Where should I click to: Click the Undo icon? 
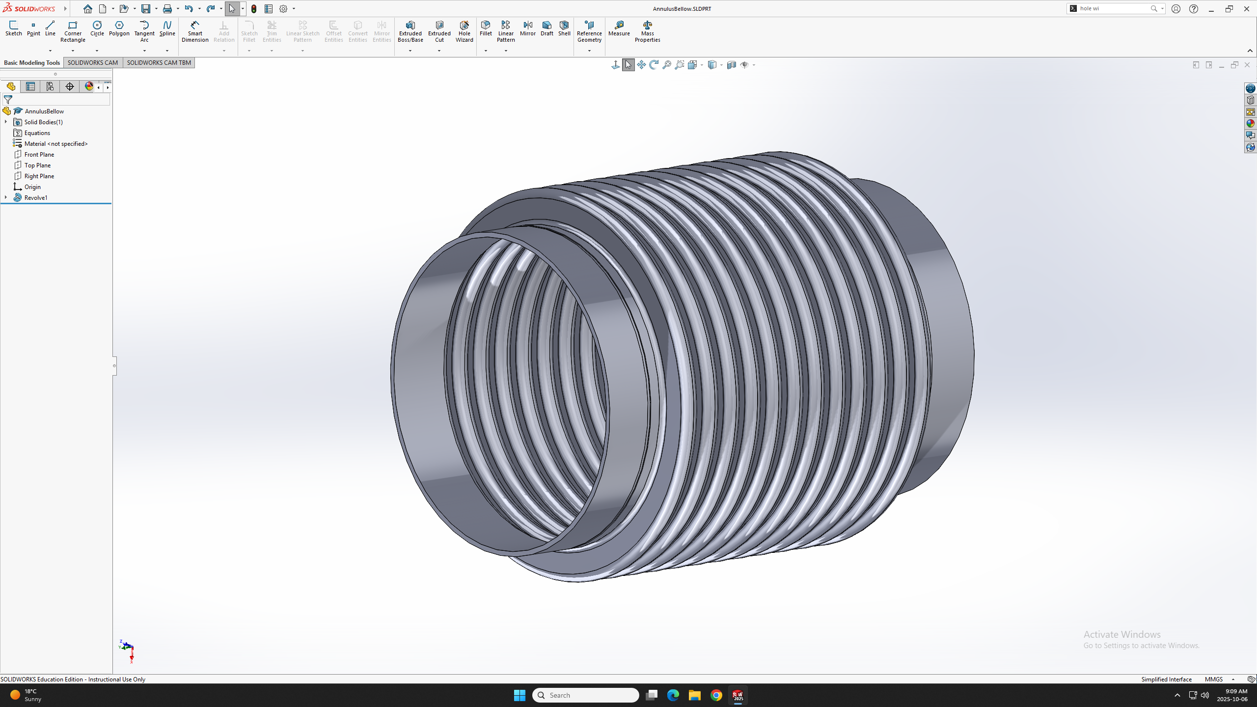point(189,9)
